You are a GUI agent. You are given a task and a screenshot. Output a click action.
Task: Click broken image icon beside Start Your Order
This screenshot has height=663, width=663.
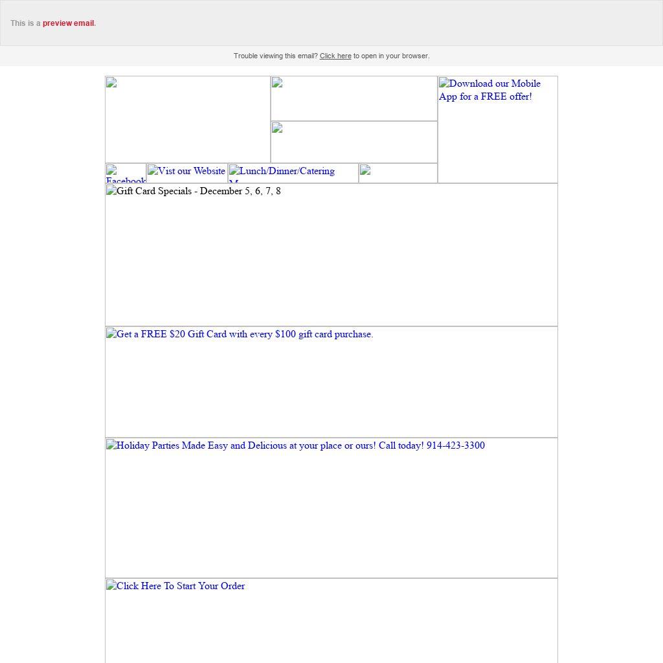coord(111,586)
